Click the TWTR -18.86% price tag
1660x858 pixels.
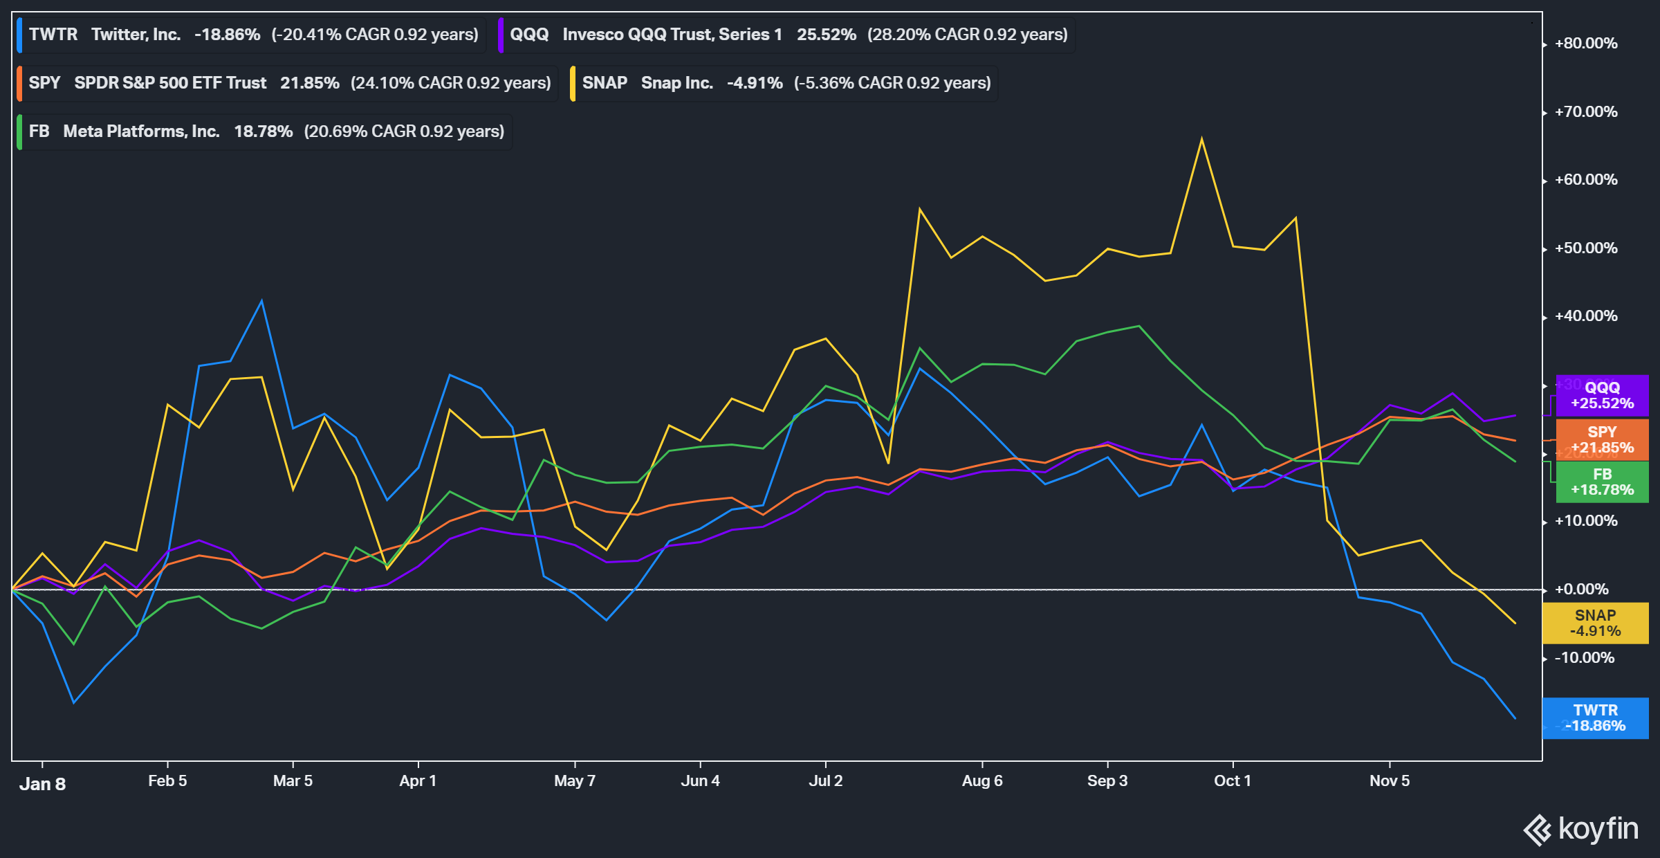1596,718
